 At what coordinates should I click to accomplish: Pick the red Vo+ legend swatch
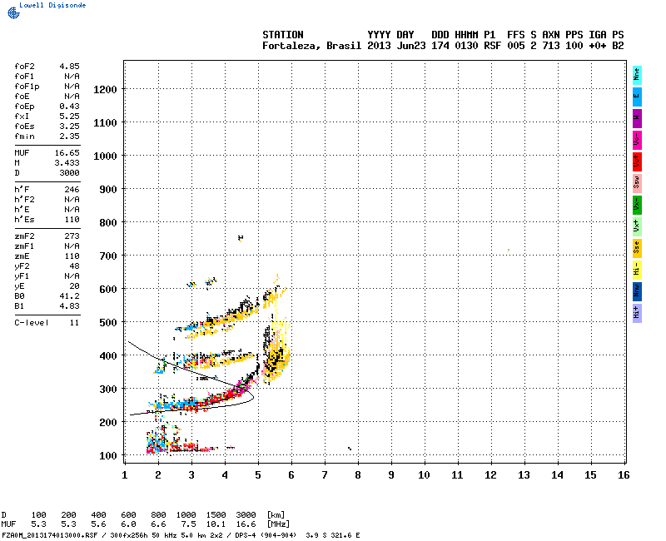[637, 161]
